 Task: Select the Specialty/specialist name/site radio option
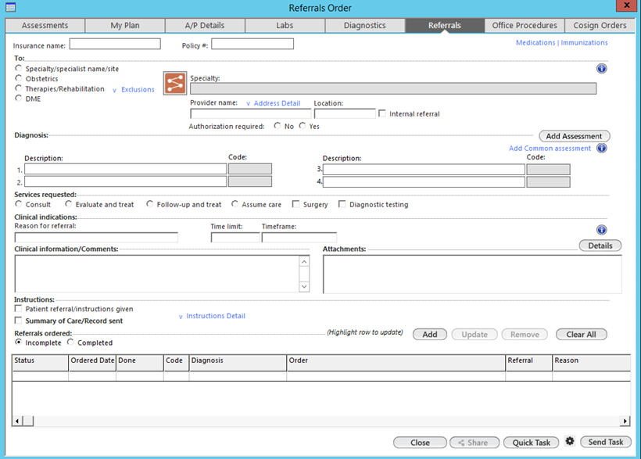[19, 68]
